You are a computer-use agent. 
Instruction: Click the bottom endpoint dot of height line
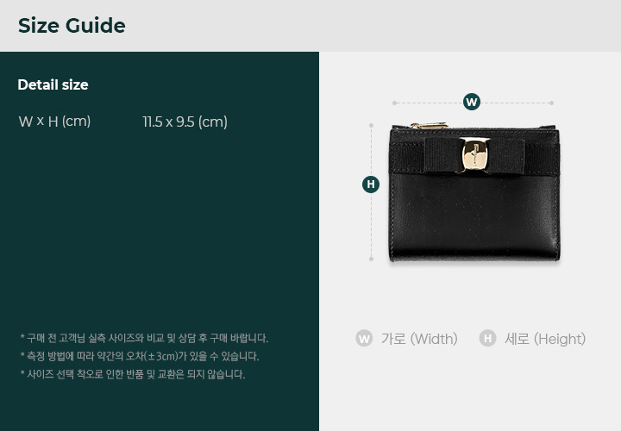point(371,259)
